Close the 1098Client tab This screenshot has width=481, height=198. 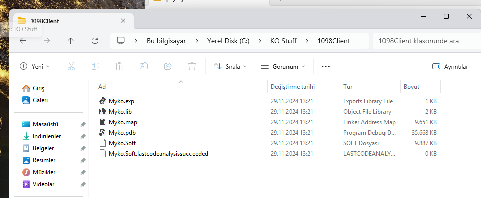click(x=123, y=21)
